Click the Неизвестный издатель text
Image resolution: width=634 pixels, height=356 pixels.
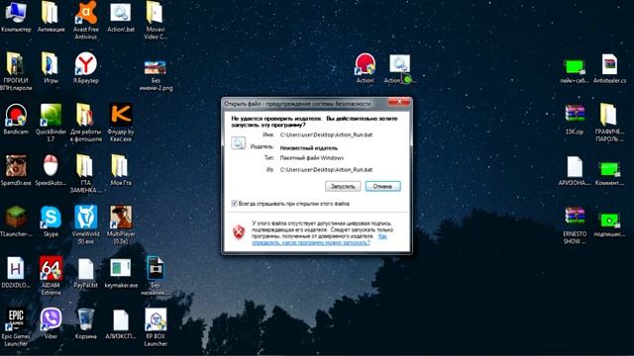click(x=308, y=147)
